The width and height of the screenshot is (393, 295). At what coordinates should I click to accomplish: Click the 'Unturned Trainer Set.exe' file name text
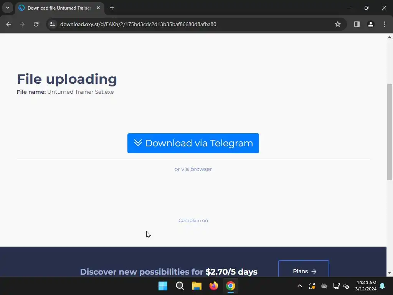point(81,92)
